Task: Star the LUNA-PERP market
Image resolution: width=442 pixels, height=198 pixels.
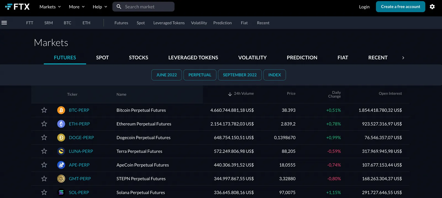Action: point(44,151)
